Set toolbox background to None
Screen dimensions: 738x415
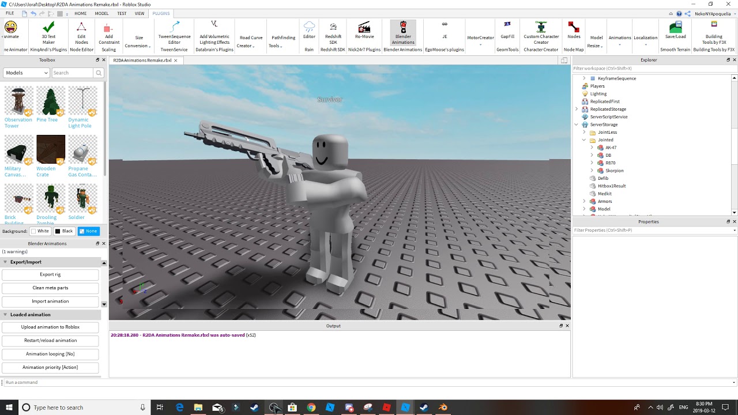click(88, 231)
